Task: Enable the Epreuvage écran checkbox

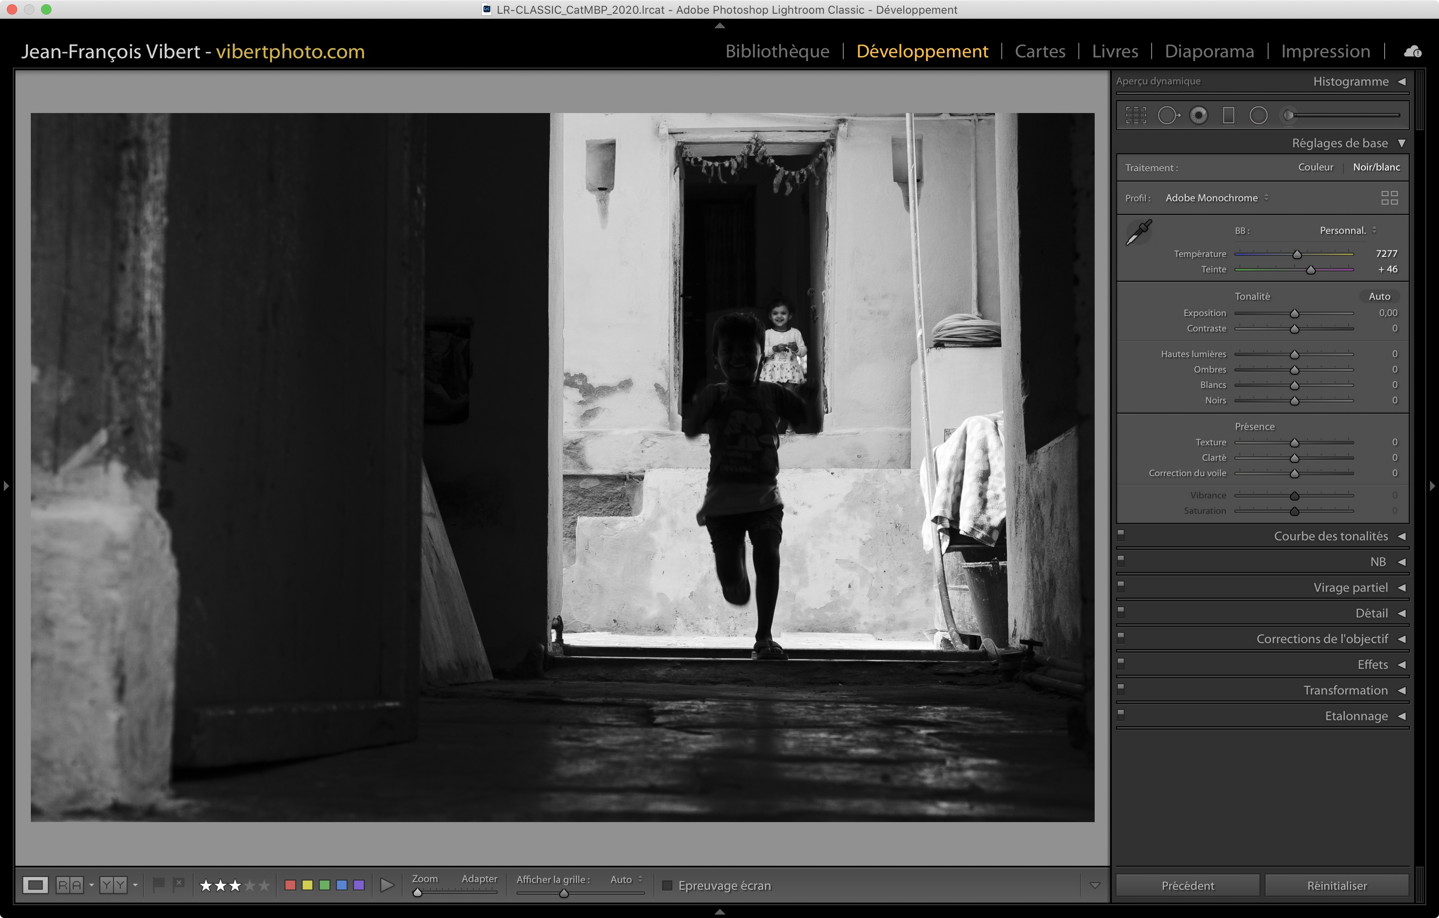Action: pyautogui.click(x=668, y=885)
